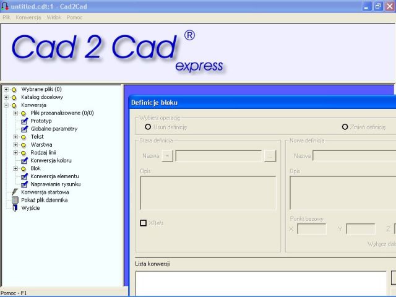
Task: Select the Globalne parametry tree item
Action: [x=54, y=129]
